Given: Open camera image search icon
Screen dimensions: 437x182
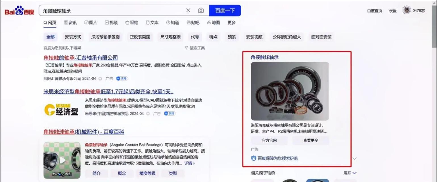Looking at the screenshot, I should pyautogui.click(x=201, y=11).
